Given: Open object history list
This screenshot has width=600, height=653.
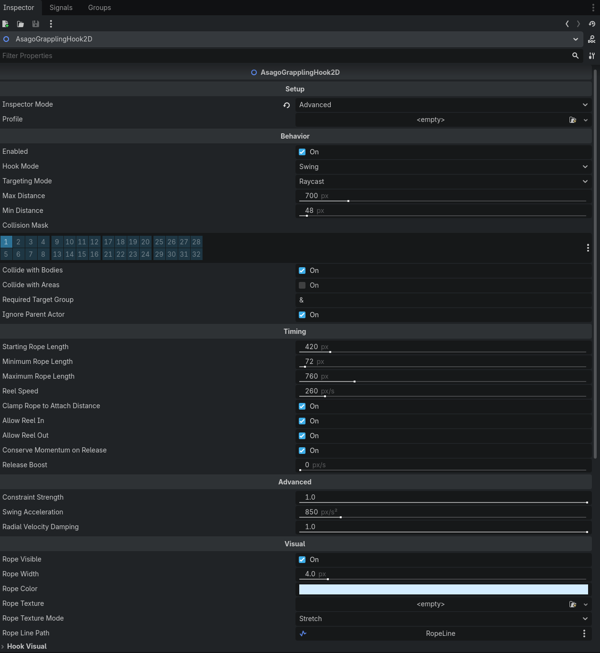Looking at the screenshot, I should (592, 24).
